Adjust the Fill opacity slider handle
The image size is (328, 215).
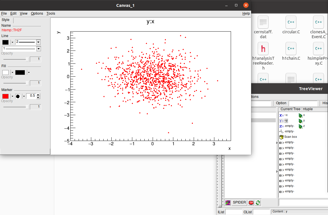[x=27, y=83]
